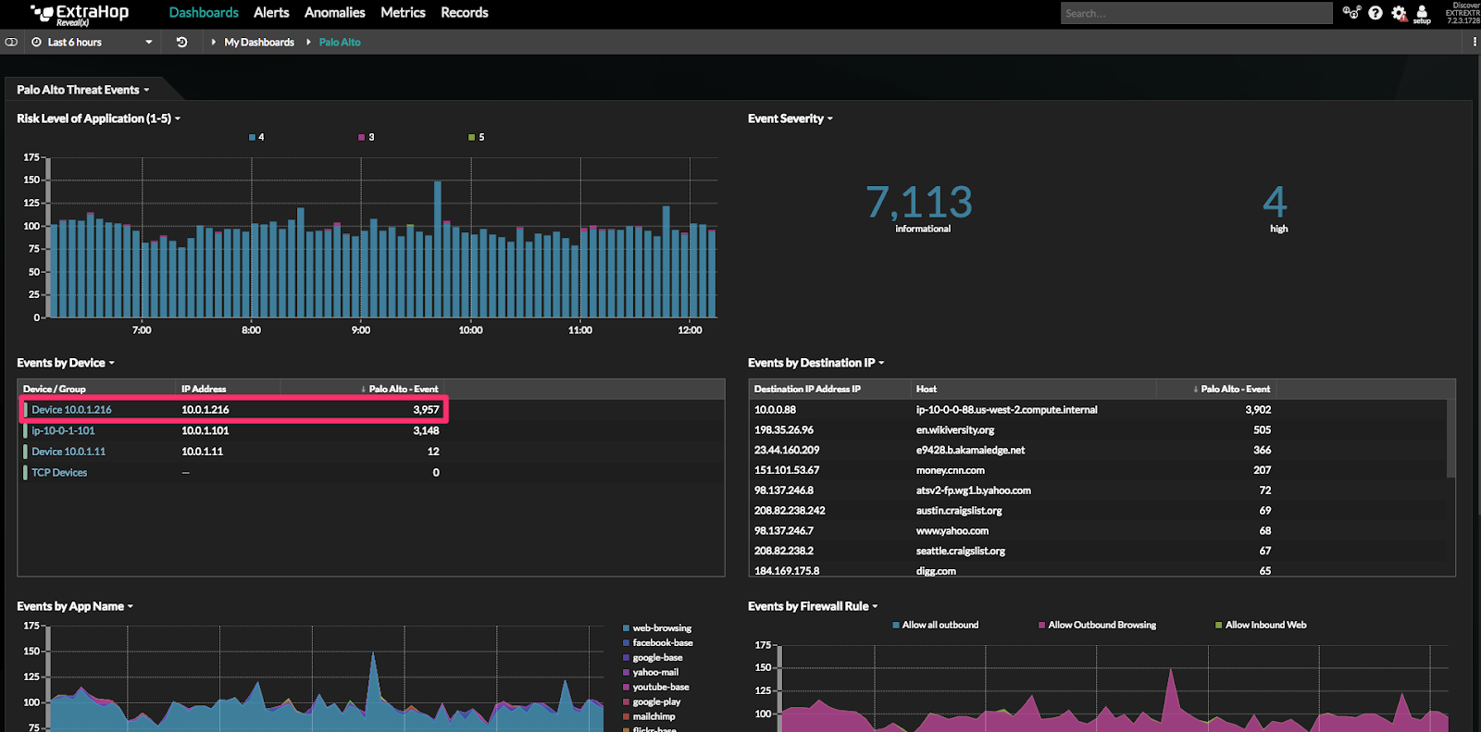Click the yahoo-mail legend entry
Screen dimensions: 1481x732
click(x=651, y=673)
